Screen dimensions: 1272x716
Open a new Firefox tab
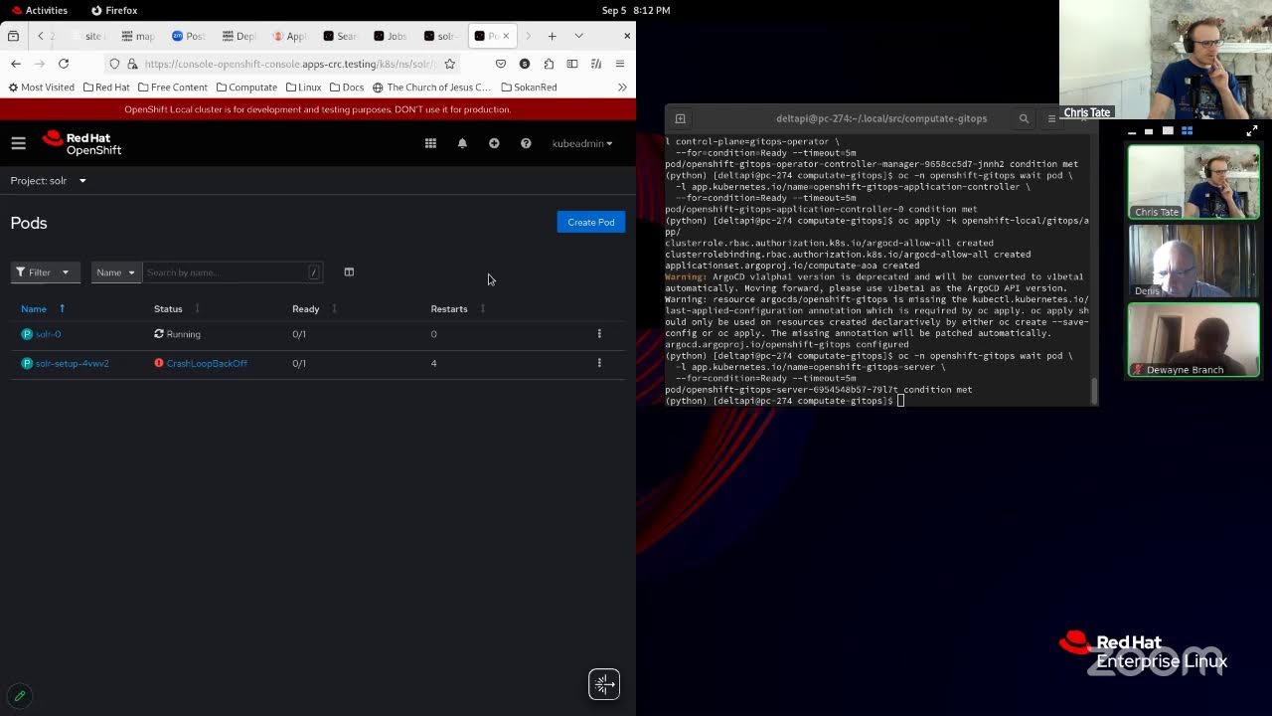(552, 36)
